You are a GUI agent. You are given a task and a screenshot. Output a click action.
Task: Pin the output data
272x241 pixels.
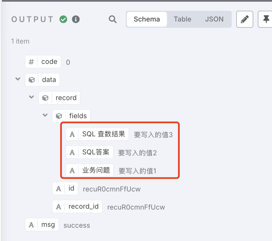click(x=266, y=19)
